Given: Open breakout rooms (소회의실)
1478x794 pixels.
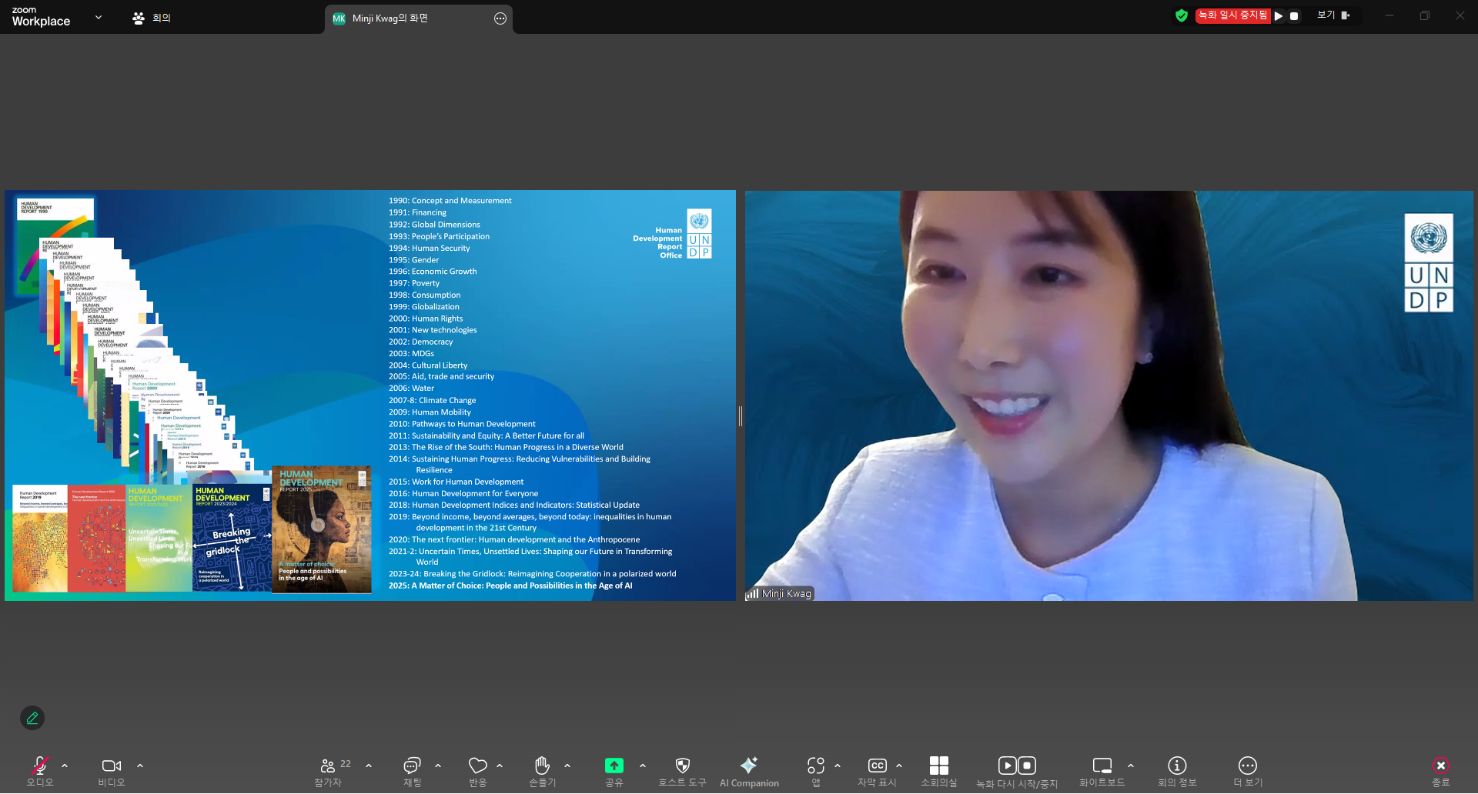Looking at the screenshot, I should coord(938,772).
